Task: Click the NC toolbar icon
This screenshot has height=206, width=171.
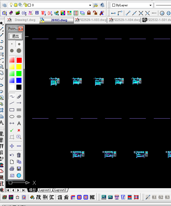Action: [92, 197]
